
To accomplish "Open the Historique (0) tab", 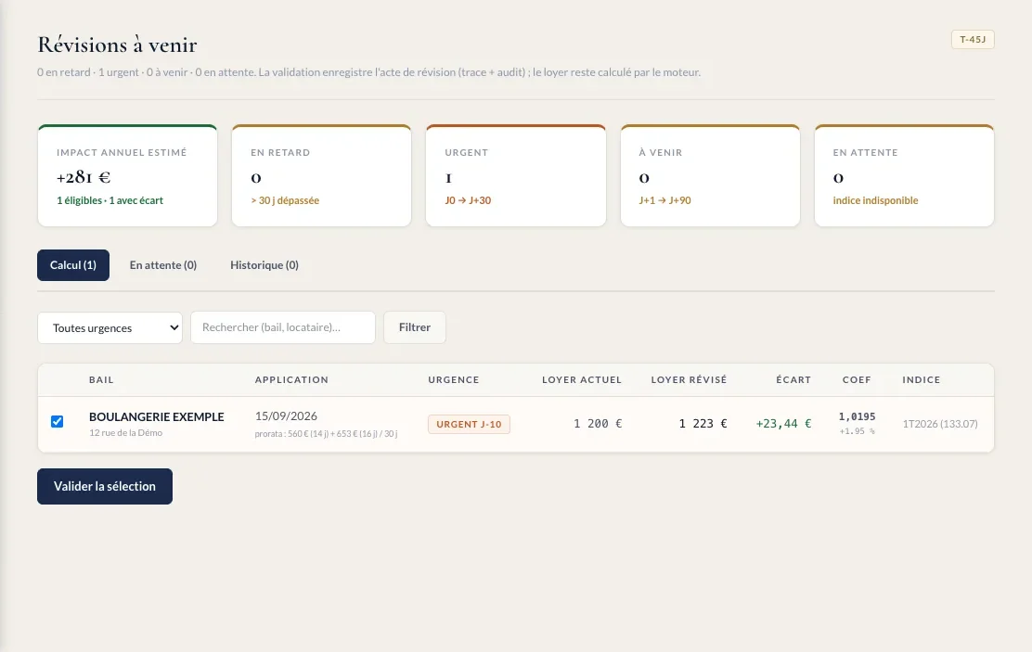I will [264, 265].
